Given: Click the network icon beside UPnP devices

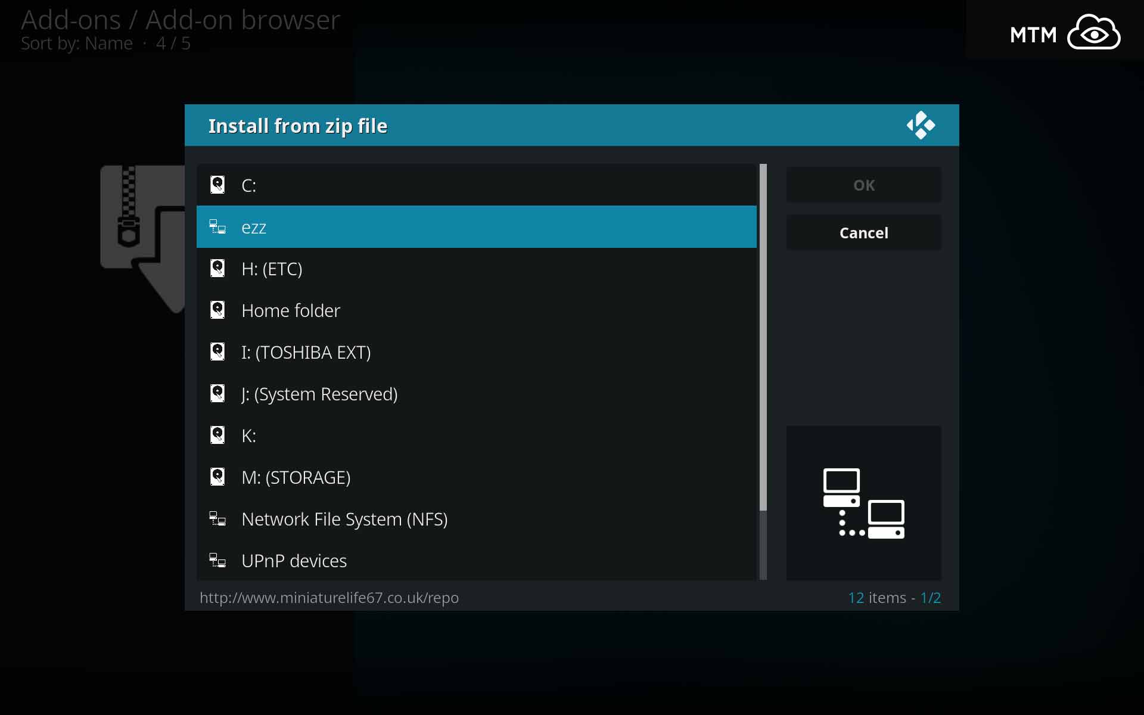Looking at the screenshot, I should click(x=217, y=561).
